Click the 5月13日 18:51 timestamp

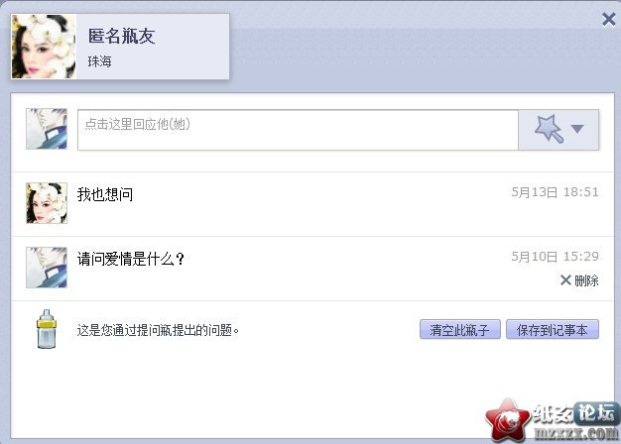pos(555,192)
